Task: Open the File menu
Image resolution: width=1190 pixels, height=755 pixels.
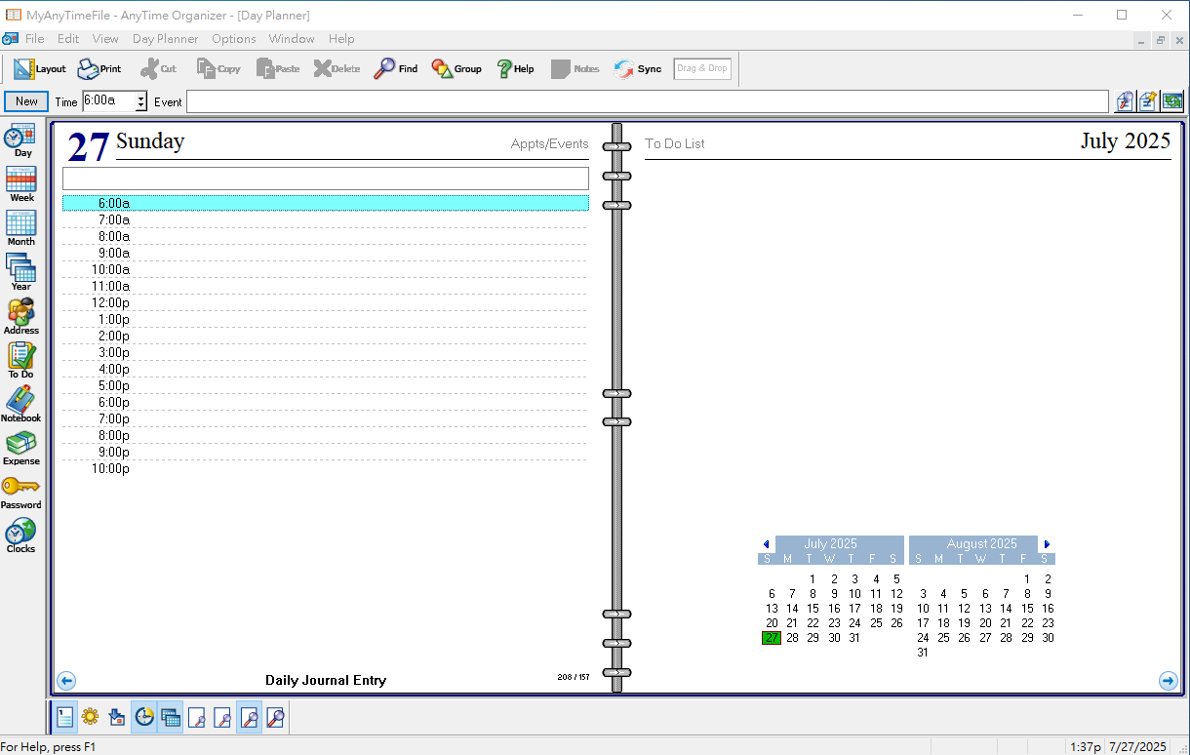Action: click(34, 39)
